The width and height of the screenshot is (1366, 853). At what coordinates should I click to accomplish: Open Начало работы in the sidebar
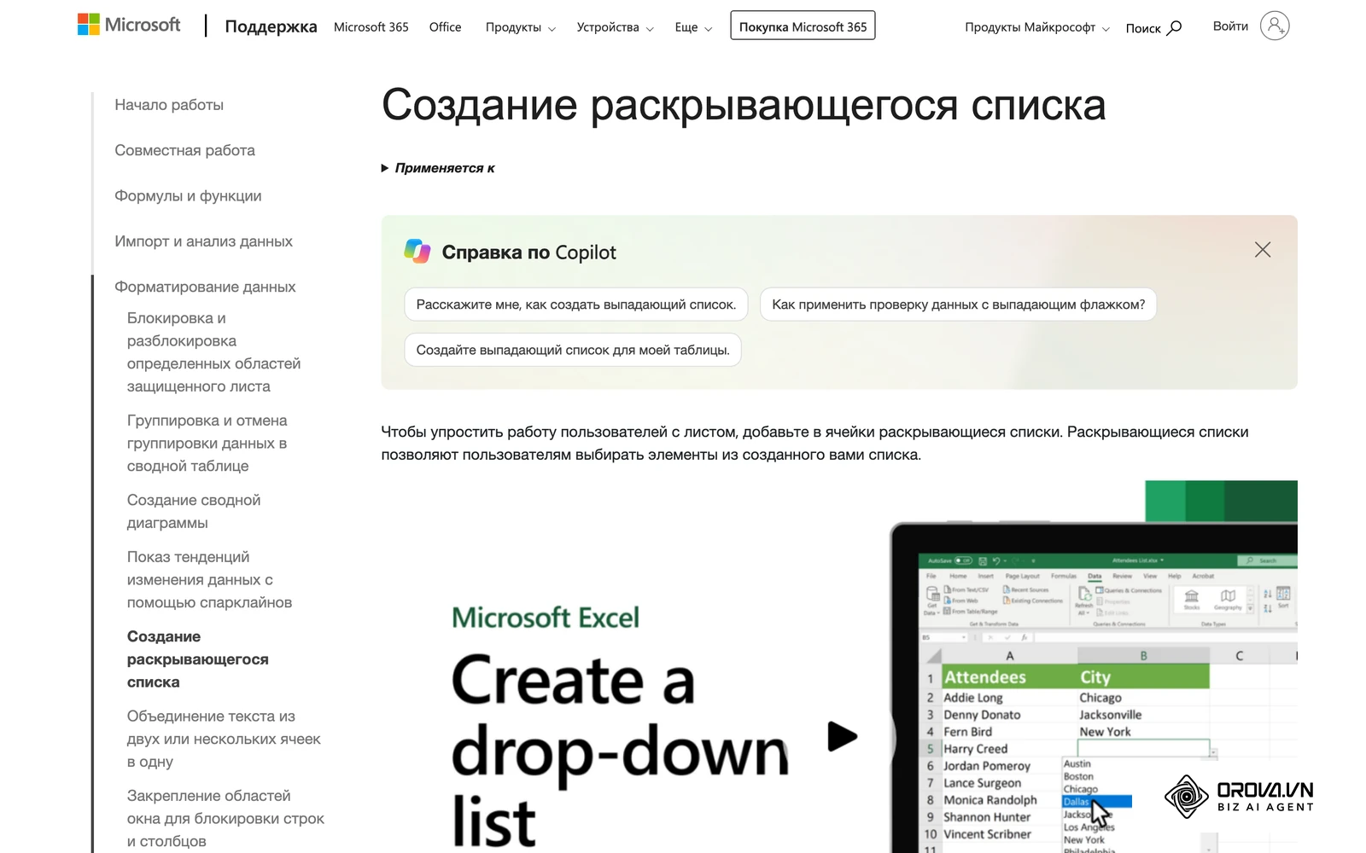pyautogui.click(x=169, y=105)
